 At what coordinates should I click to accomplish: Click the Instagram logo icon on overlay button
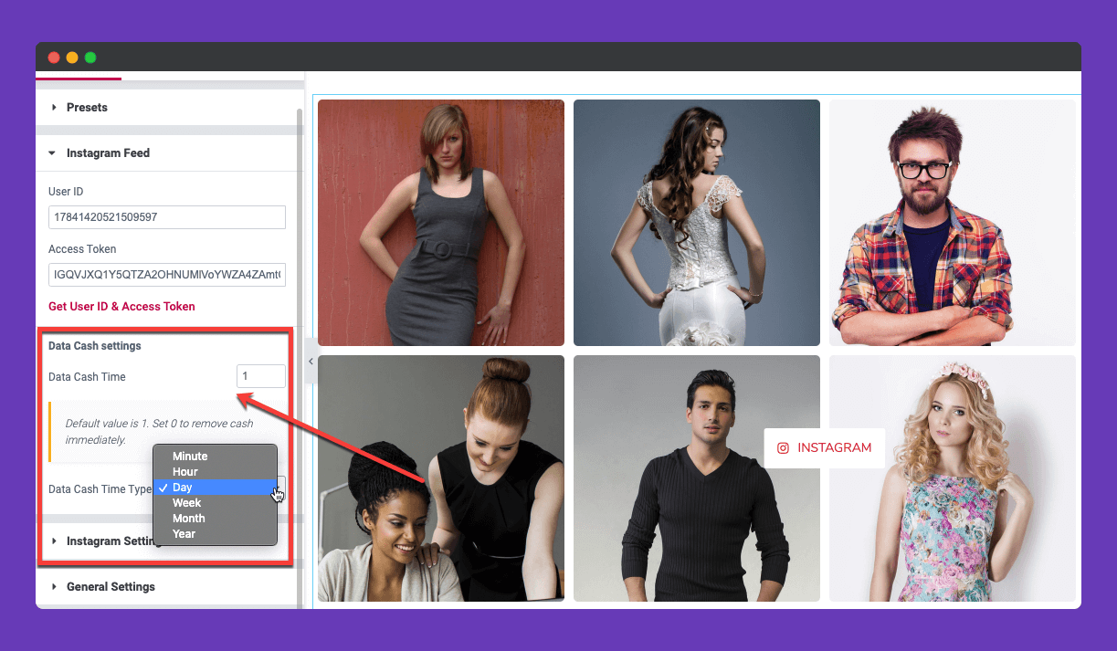(783, 447)
